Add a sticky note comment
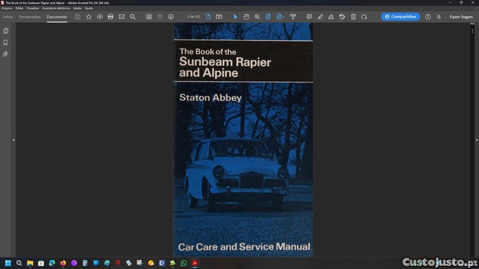The height and width of the screenshot is (269, 479). (309, 17)
